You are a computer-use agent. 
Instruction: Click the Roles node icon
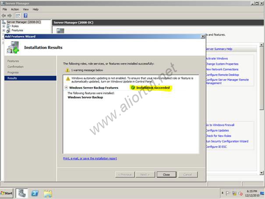8,26
